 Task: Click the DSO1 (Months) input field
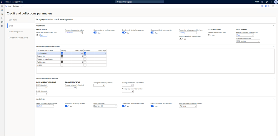(42, 88)
